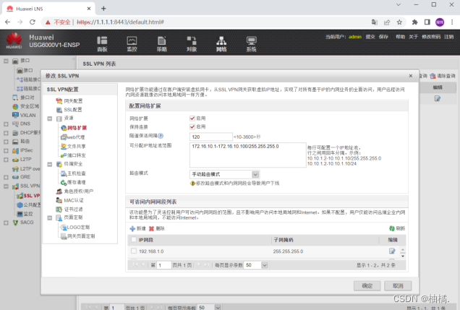Expand the SACG node in sidebar
Viewport: 460px width, 310px height.
(x=6, y=223)
